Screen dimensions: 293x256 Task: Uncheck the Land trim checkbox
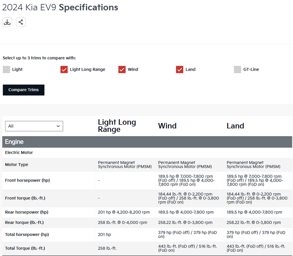180,70
